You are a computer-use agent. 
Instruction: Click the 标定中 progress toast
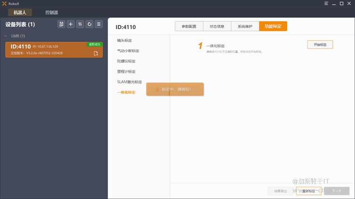point(175,89)
